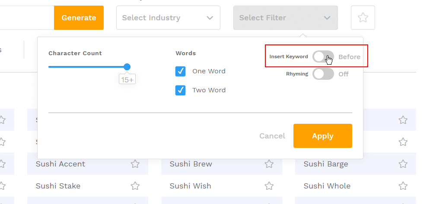This screenshot has height=204, width=433.
Task: Turn on the Rhyming switch
Action: click(323, 74)
